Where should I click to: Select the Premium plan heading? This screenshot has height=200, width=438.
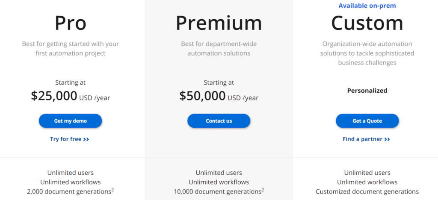click(219, 23)
